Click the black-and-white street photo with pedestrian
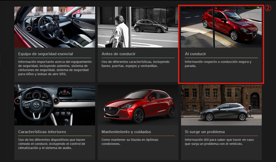Viewport: 276px width, 162px height. [138, 27]
